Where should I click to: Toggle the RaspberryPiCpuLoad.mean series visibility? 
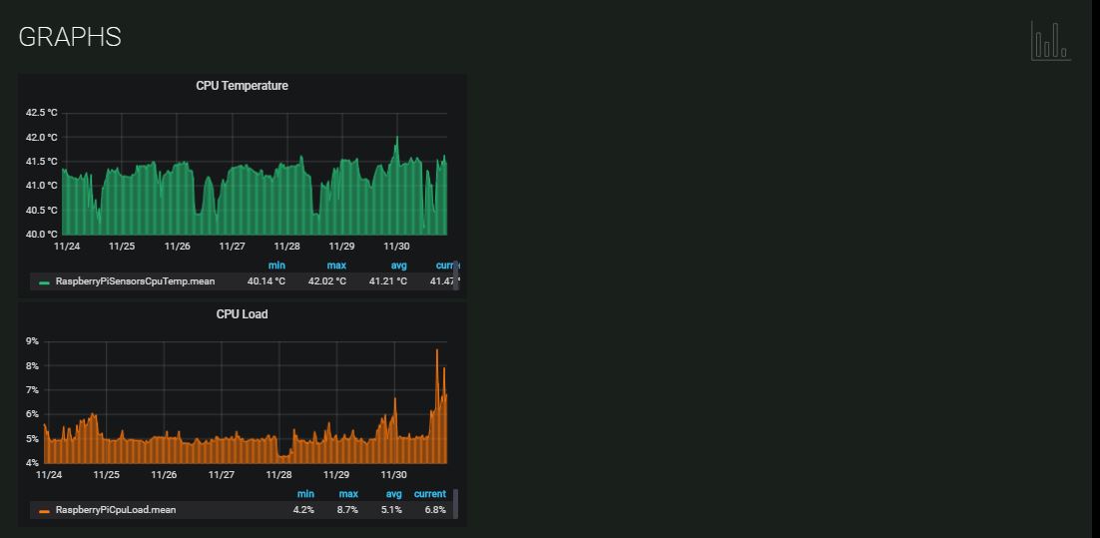[x=115, y=510]
